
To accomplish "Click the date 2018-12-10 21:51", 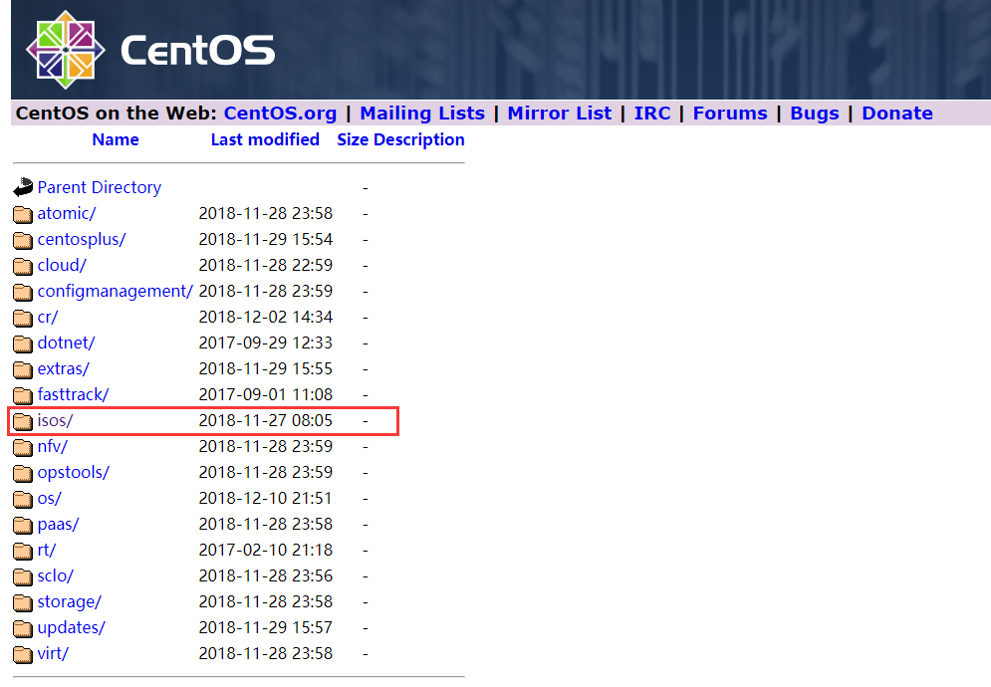I will pos(266,499).
